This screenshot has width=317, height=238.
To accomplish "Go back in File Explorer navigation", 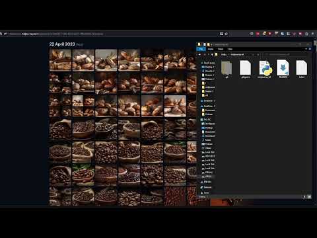I will pyautogui.click(x=199, y=54).
